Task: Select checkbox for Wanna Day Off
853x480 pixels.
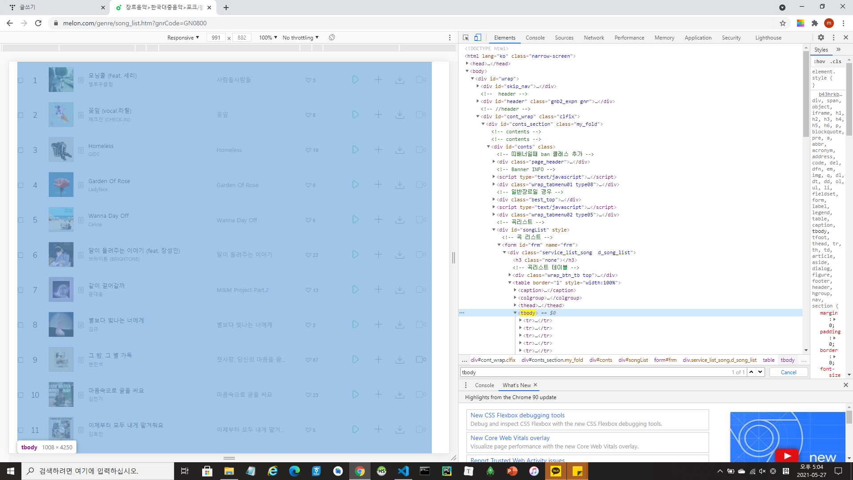Action: click(20, 220)
